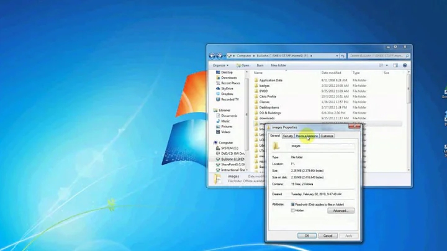Go back with Explorer's Back arrow
Viewport: 447px width, 251px height.
pyautogui.click(x=212, y=56)
